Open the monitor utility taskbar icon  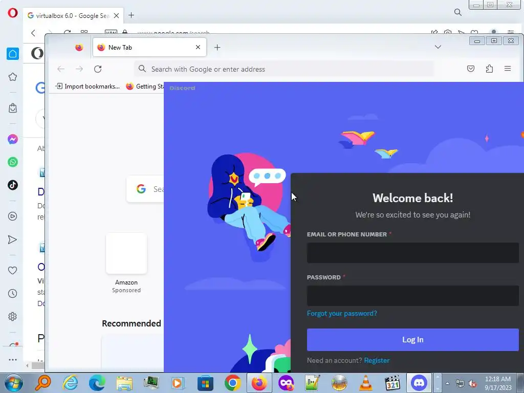[151, 383]
